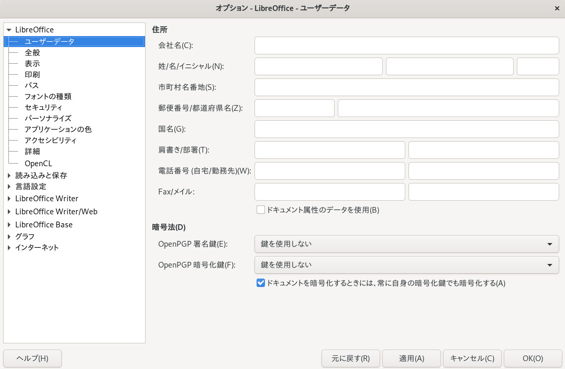Viewport: 565px width, 369px height.
Task: Click the 適用(A) button
Action: click(x=412, y=359)
